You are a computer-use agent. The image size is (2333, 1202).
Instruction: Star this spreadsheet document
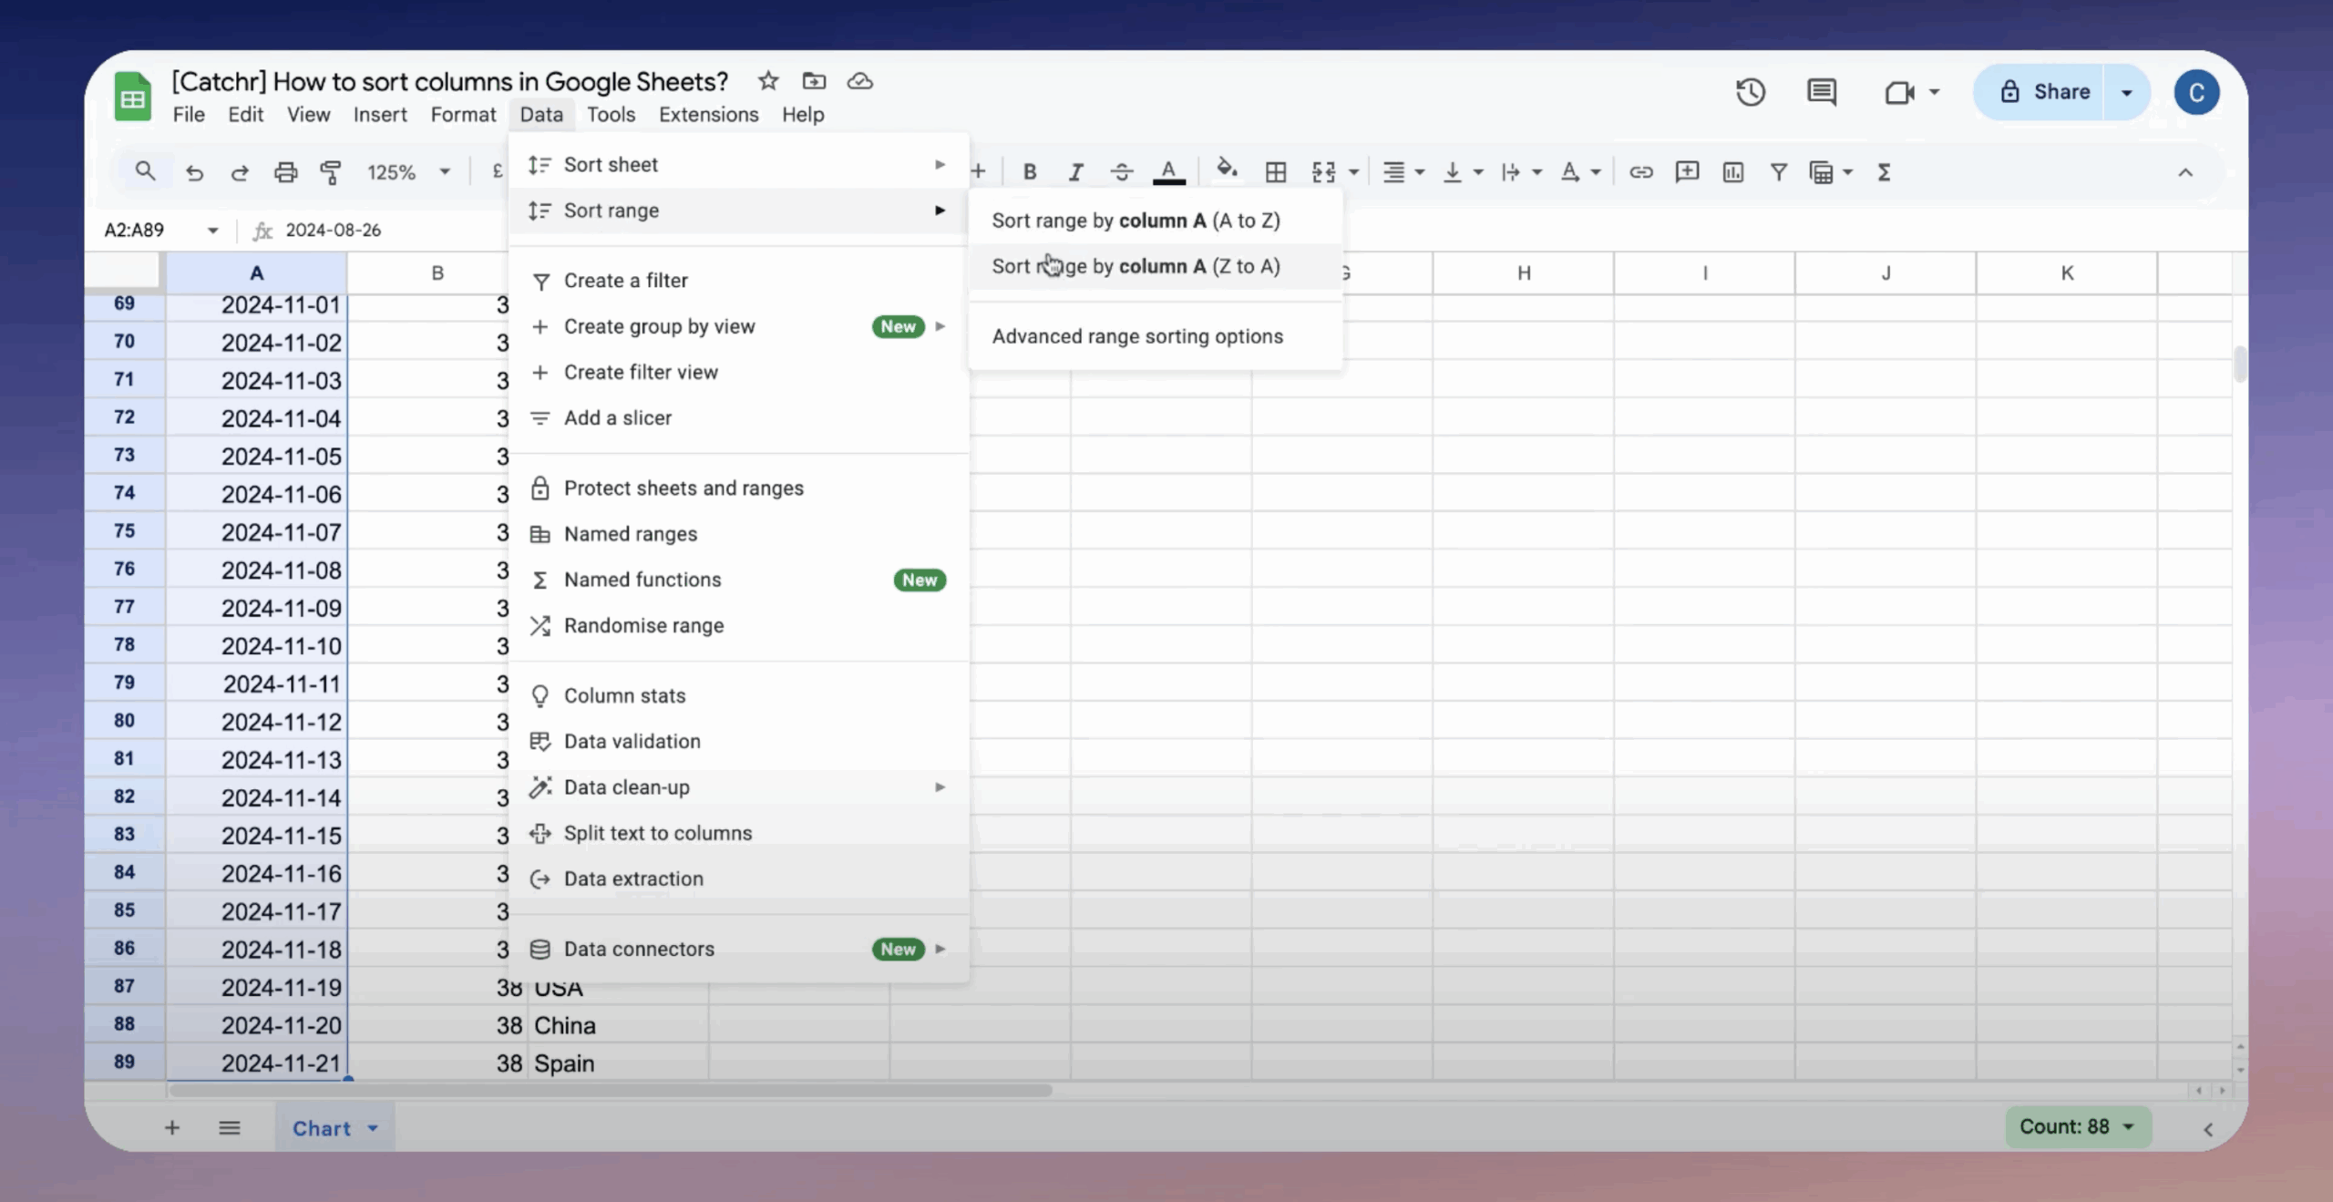[x=768, y=81]
